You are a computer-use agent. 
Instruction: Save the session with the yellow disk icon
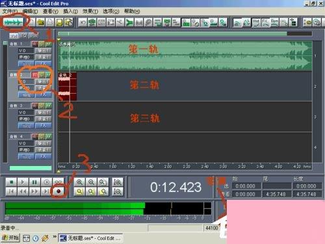(x=59, y=22)
